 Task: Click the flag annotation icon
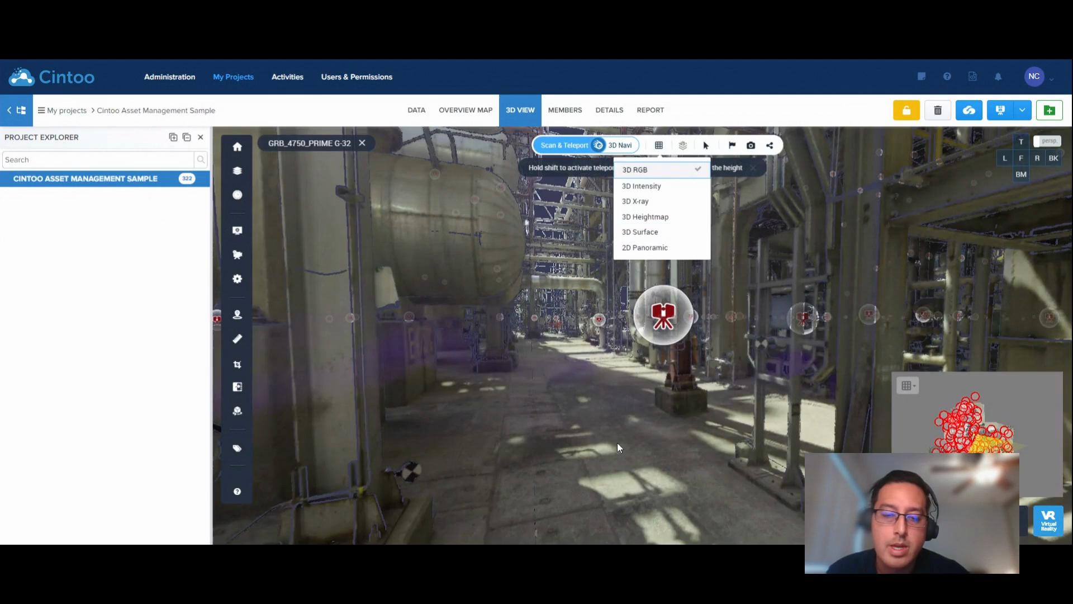732,145
